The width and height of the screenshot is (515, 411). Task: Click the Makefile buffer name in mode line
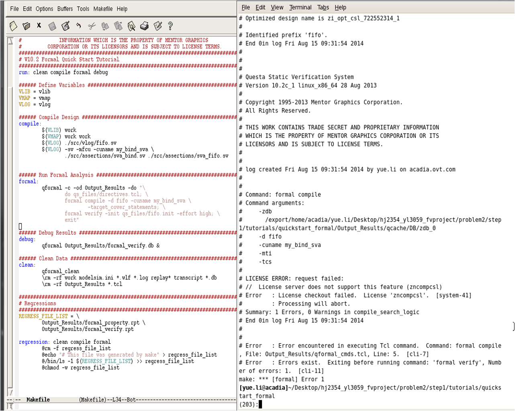[x=38, y=400]
